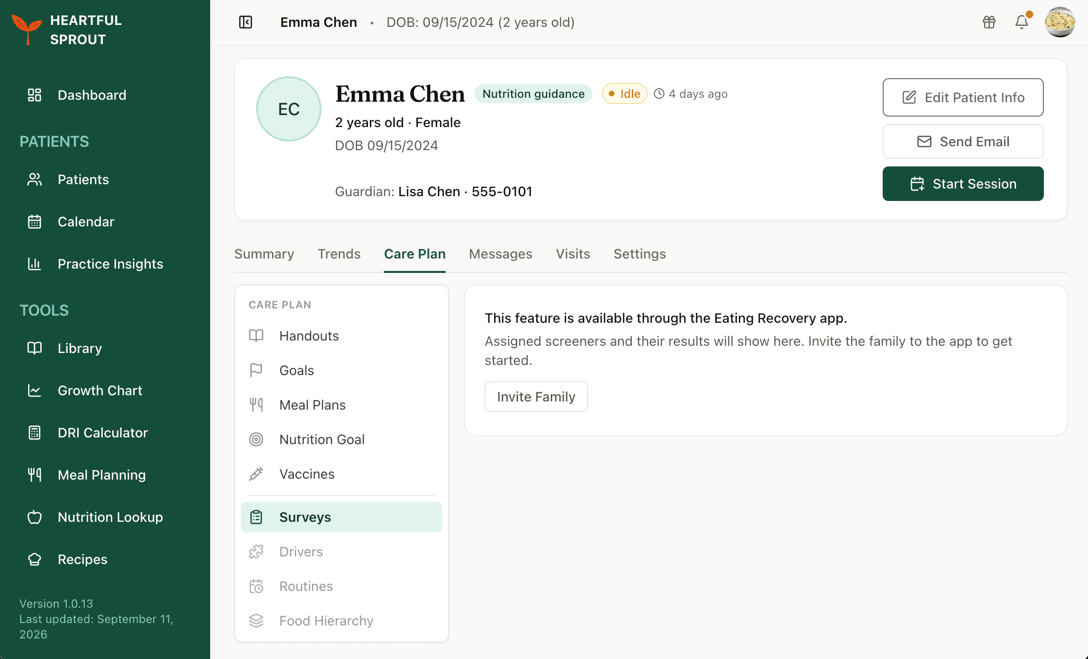Switch to the Trends tab
Screen dimensions: 1088x659
click(339, 254)
